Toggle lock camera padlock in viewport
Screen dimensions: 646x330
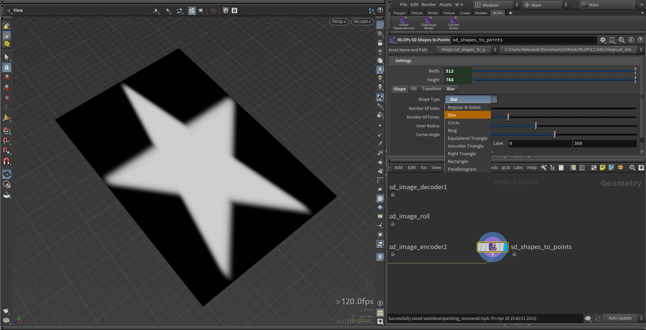(380, 43)
